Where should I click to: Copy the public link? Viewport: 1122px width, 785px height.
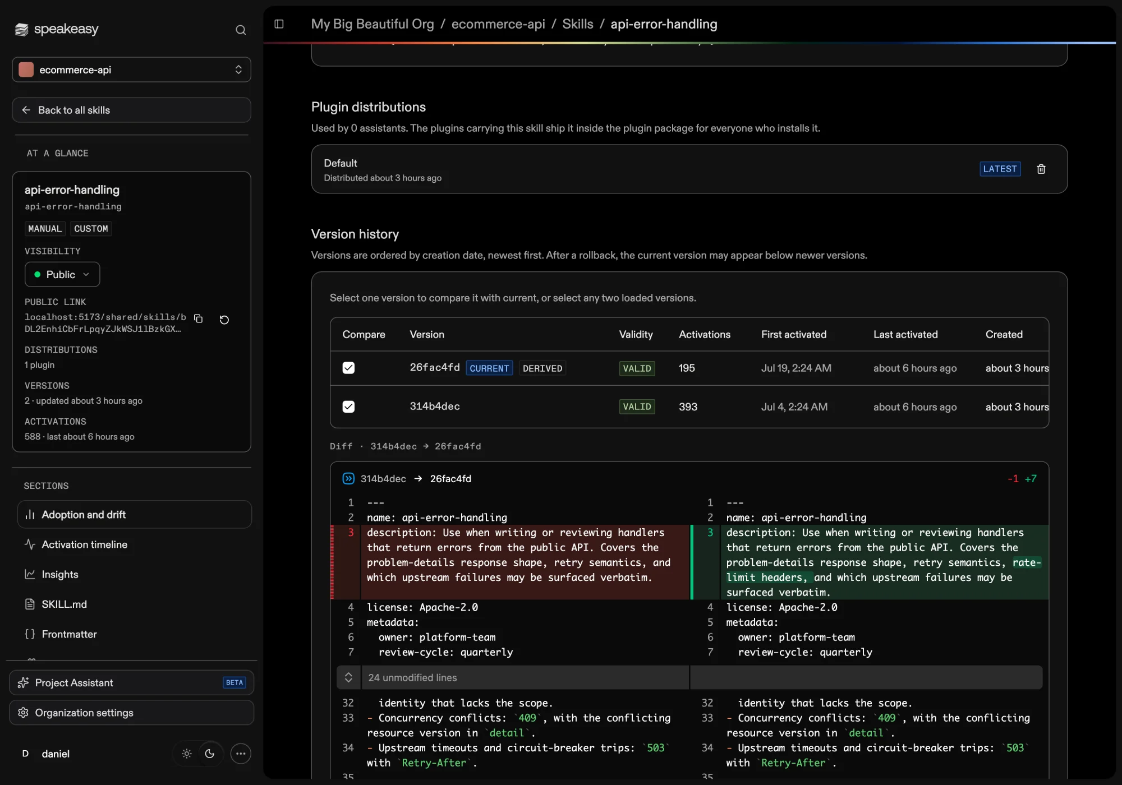[198, 318]
